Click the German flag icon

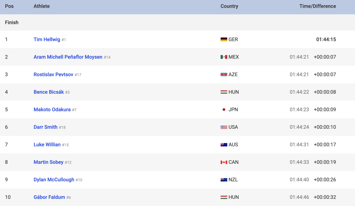[224, 39]
